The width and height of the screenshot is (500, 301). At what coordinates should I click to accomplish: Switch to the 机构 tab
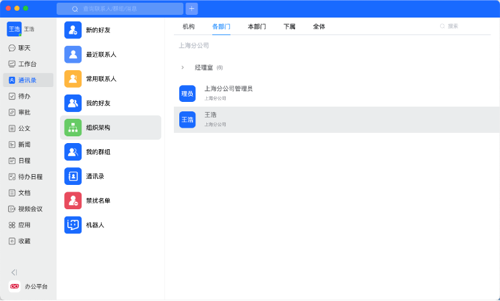(189, 26)
